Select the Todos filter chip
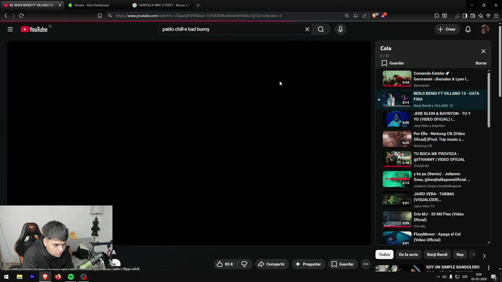The image size is (502, 282). [384, 255]
